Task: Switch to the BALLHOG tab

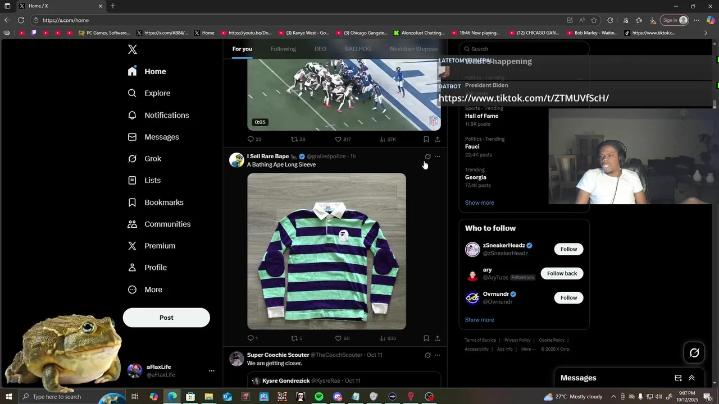Action: tap(358, 49)
